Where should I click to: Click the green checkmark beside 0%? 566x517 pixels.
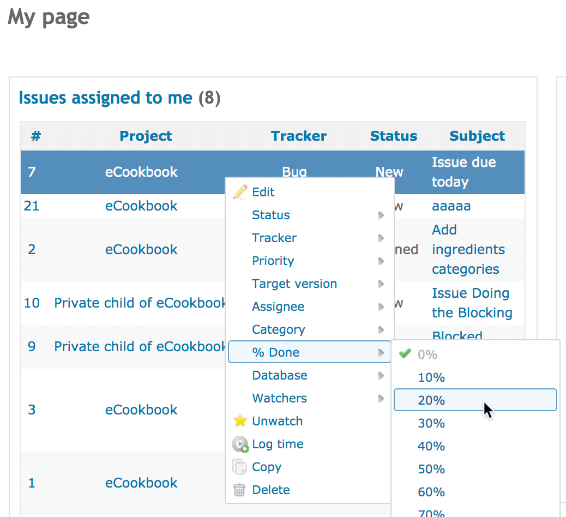405,353
